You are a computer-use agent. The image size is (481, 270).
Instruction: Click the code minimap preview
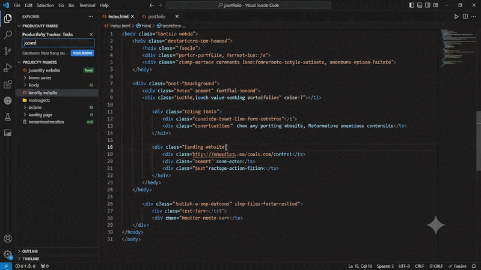[x=457, y=47]
